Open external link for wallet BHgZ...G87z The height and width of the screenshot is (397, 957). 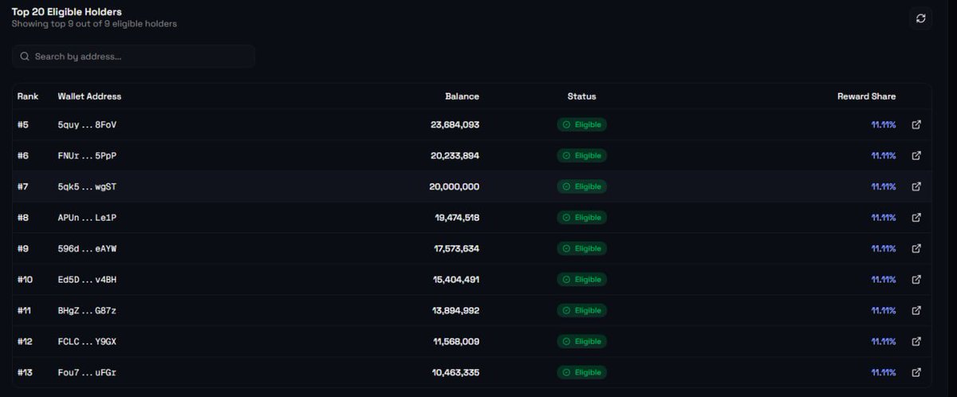click(x=916, y=310)
